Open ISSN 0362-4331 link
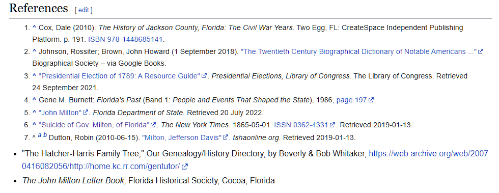This screenshot has width=499, height=193. 301,125
